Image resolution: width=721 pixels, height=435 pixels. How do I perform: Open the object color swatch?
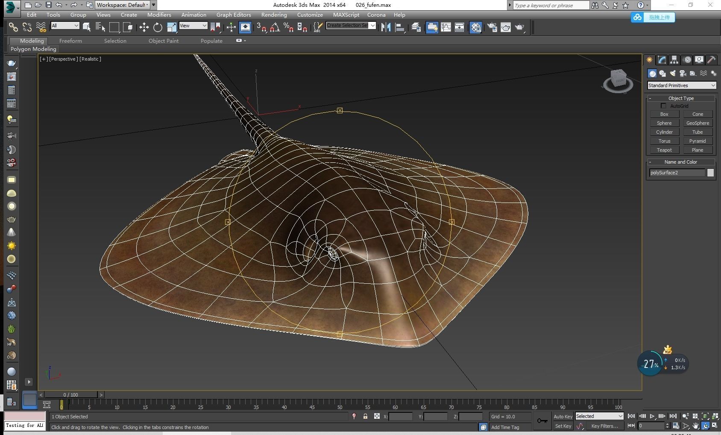coord(710,173)
